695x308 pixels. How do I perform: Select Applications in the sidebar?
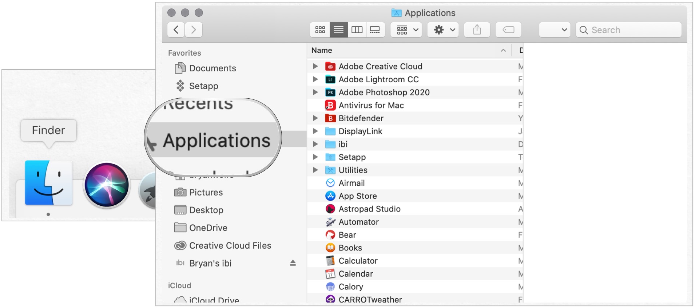217,140
